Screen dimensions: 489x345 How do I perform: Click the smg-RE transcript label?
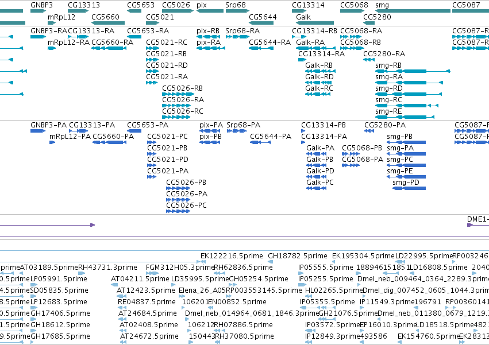[388, 111]
